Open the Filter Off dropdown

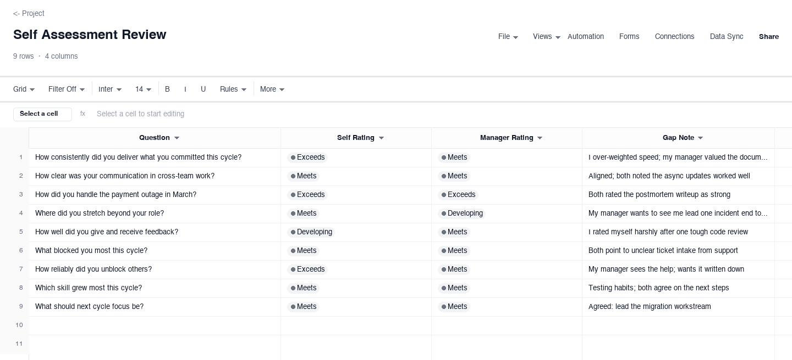67,89
